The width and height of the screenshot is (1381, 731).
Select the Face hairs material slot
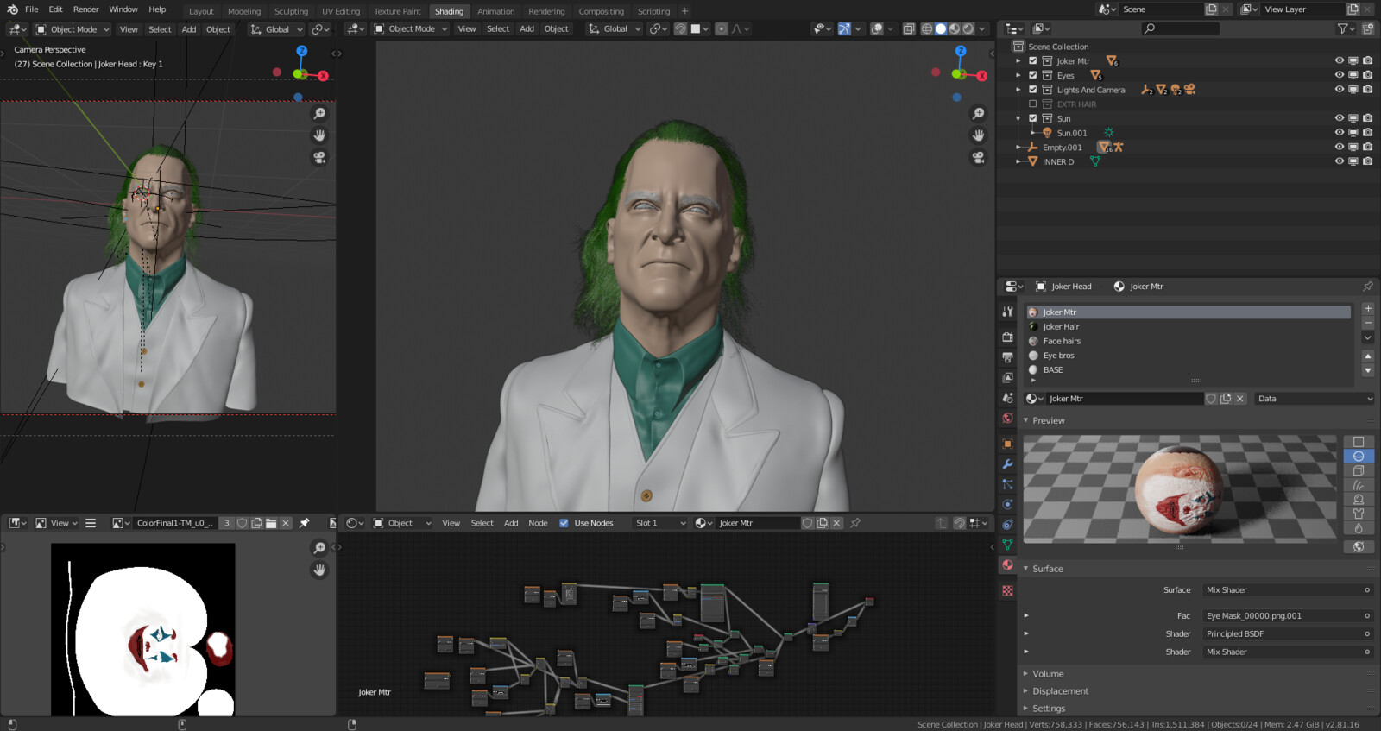click(x=1189, y=341)
